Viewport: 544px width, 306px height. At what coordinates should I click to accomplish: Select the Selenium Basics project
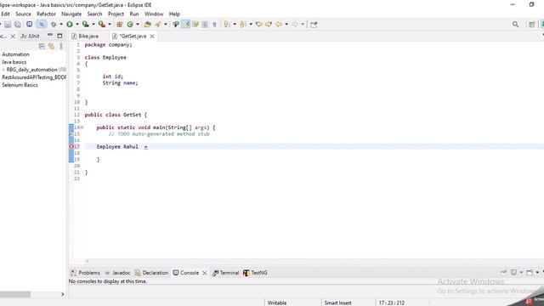(20, 85)
